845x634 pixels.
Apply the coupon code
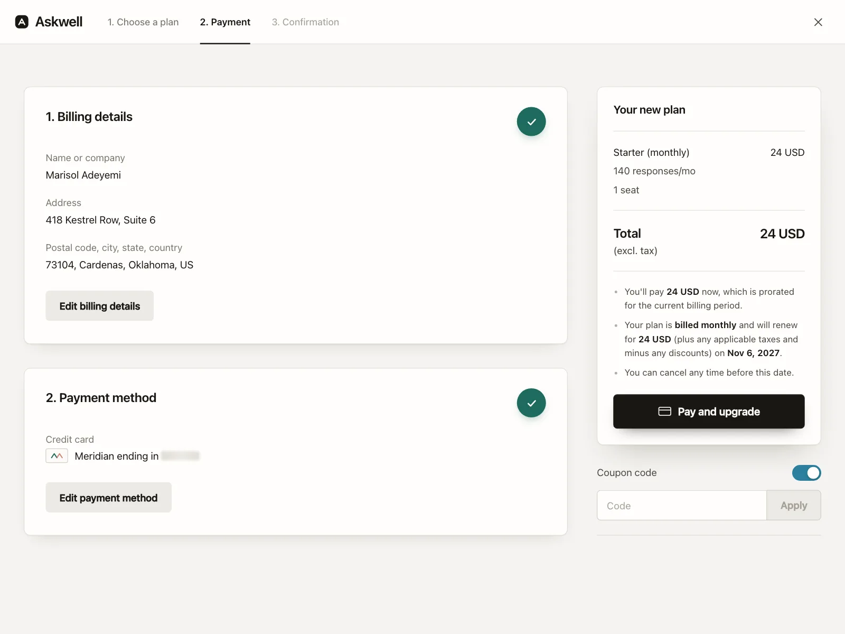(794, 506)
